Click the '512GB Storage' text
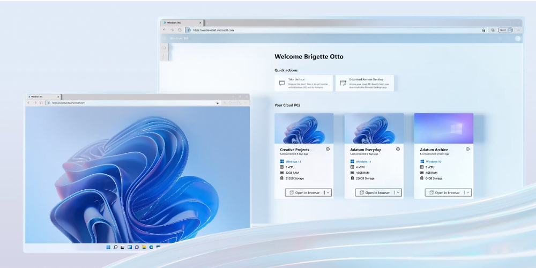536x268 pixels. click(x=295, y=178)
